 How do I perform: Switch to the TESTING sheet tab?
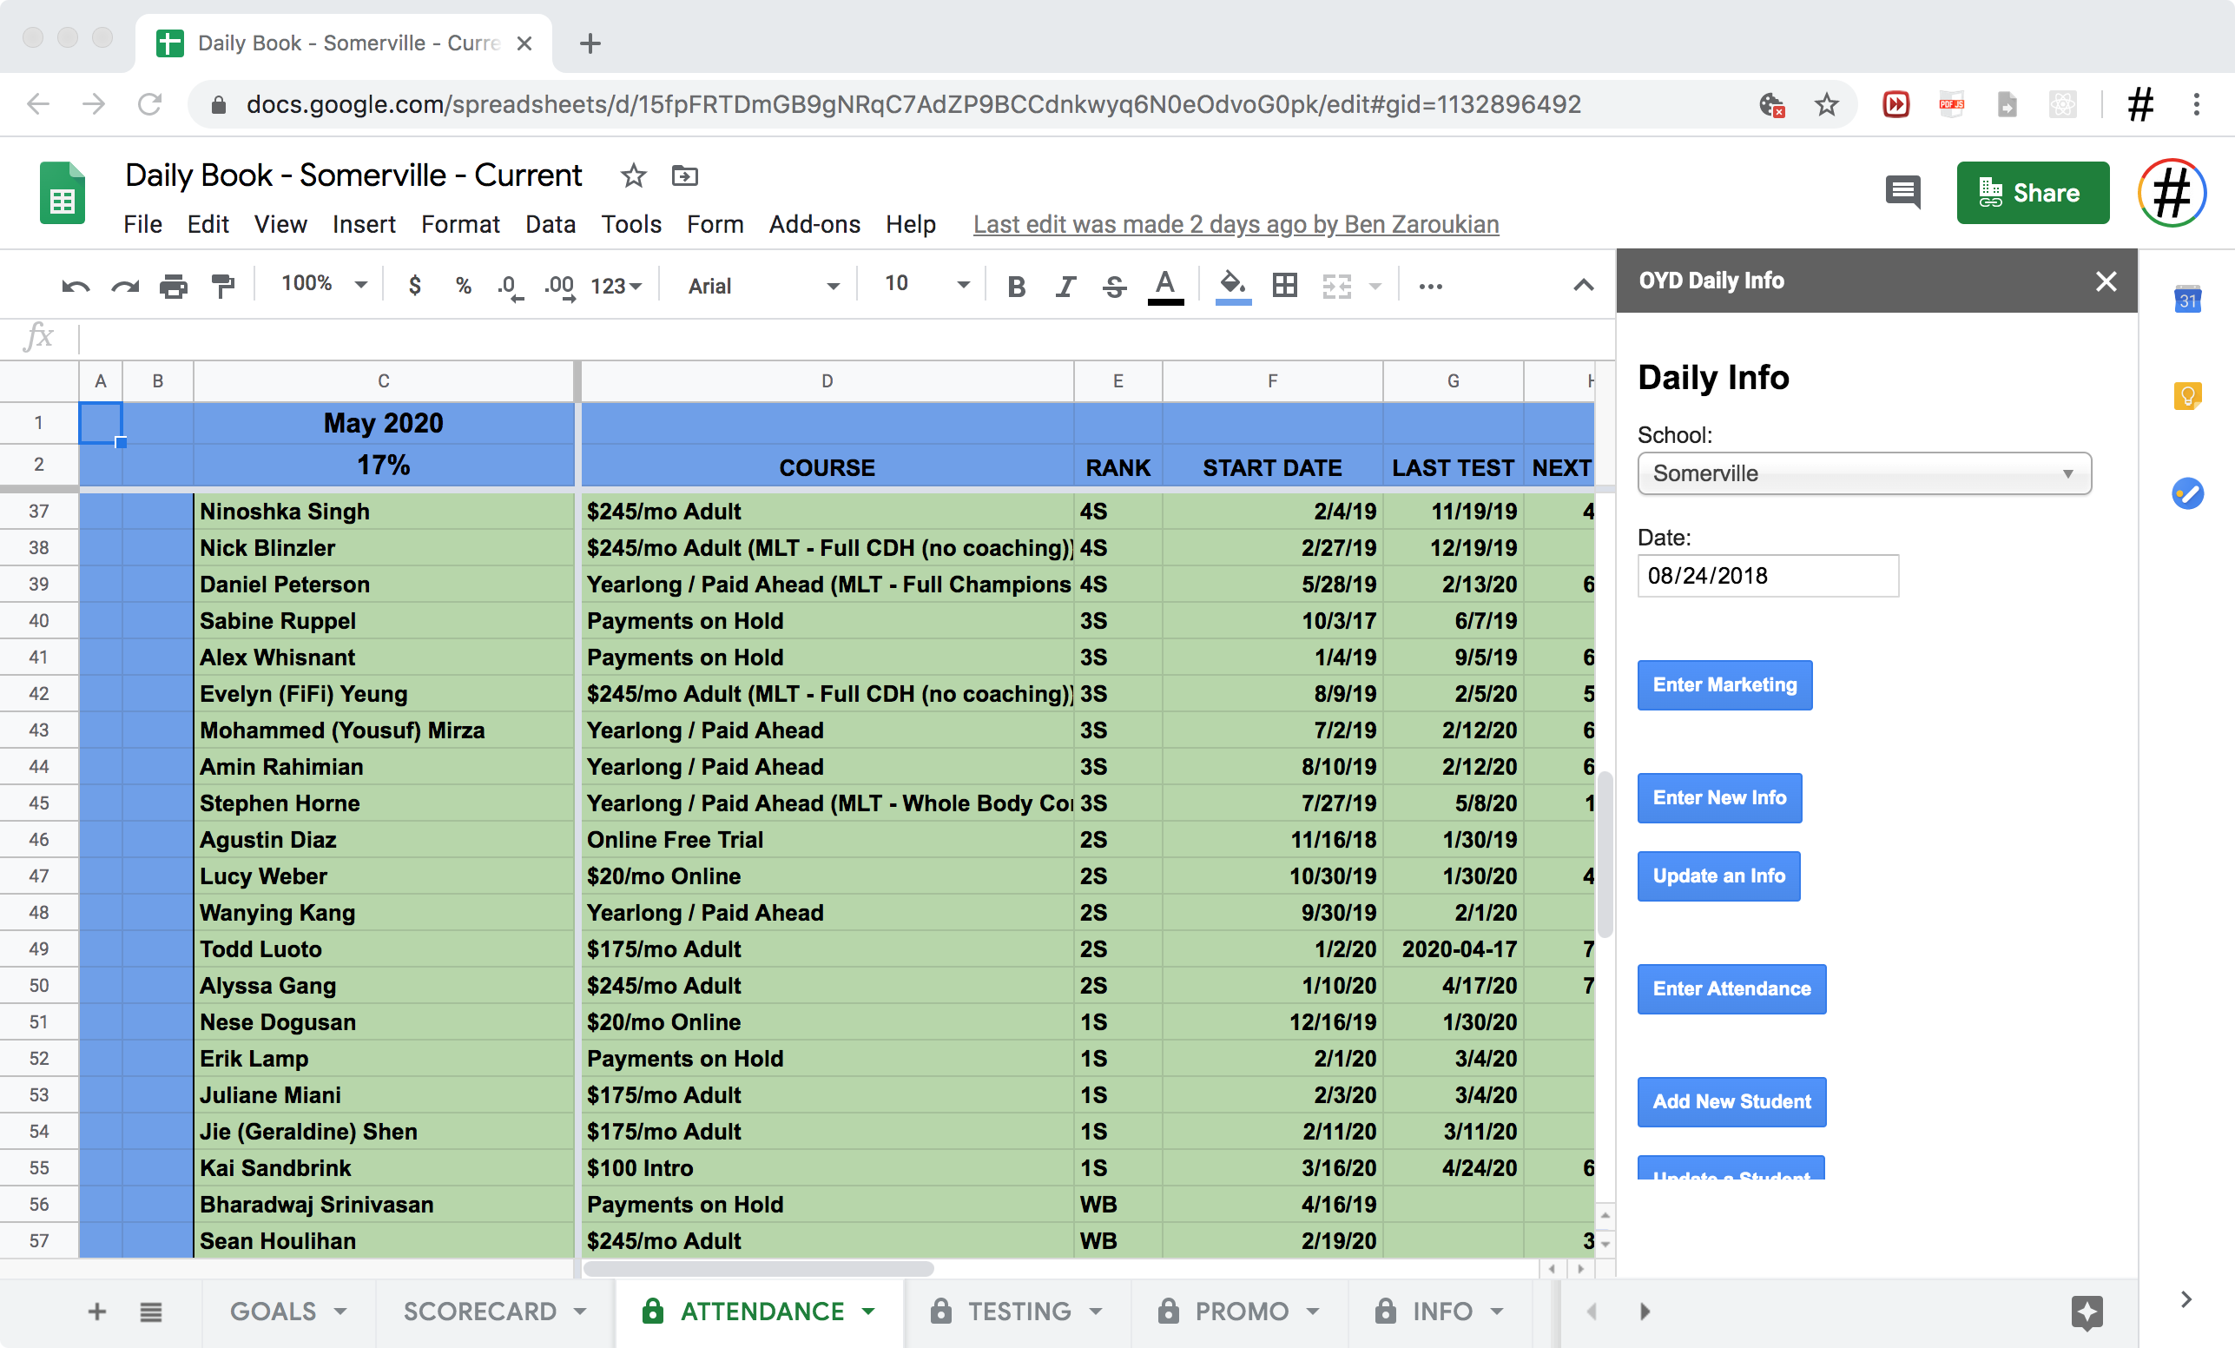point(1019,1312)
